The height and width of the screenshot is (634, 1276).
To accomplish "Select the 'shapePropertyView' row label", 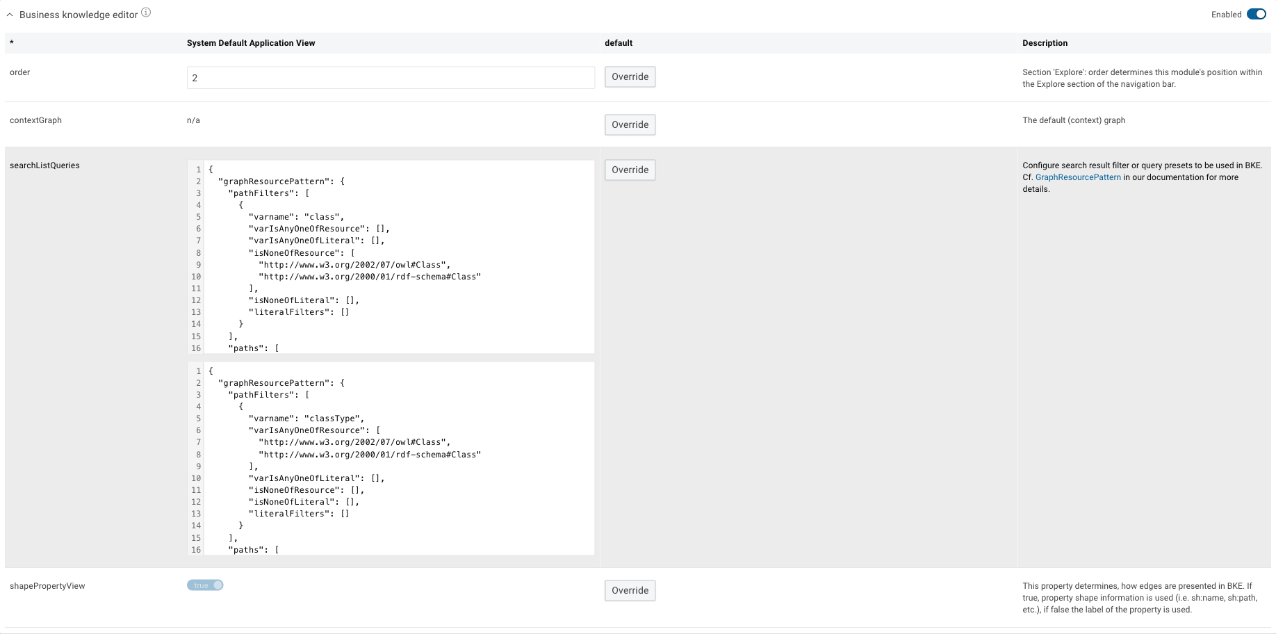I will [47, 586].
